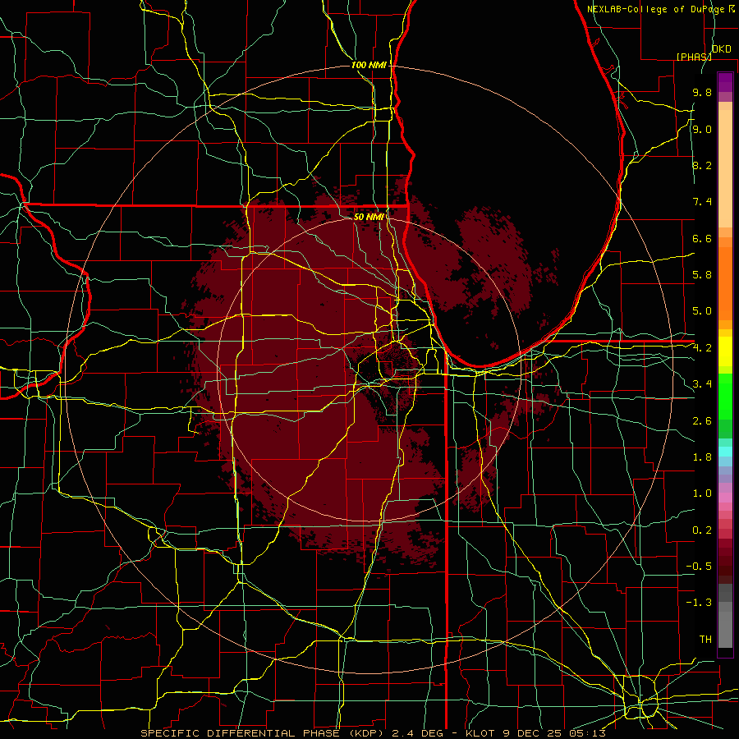This screenshot has width=739, height=739.
Task: Click the KLOT station identifier in caption
Action: 480,733
